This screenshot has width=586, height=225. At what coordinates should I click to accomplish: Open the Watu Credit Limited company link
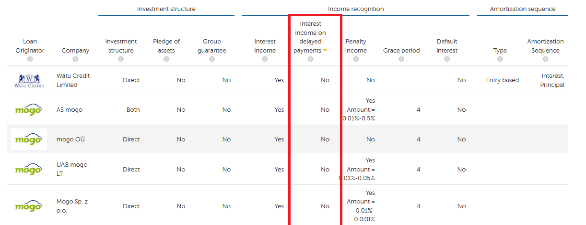point(73,80)
